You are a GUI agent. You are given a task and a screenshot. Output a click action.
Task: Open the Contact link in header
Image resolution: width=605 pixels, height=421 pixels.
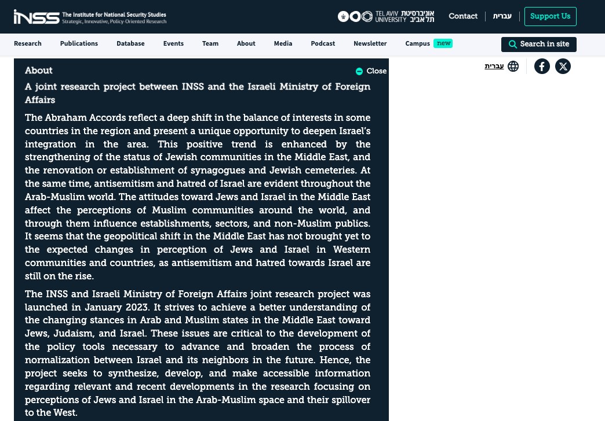pyautogui.click(x=463, y=16)
